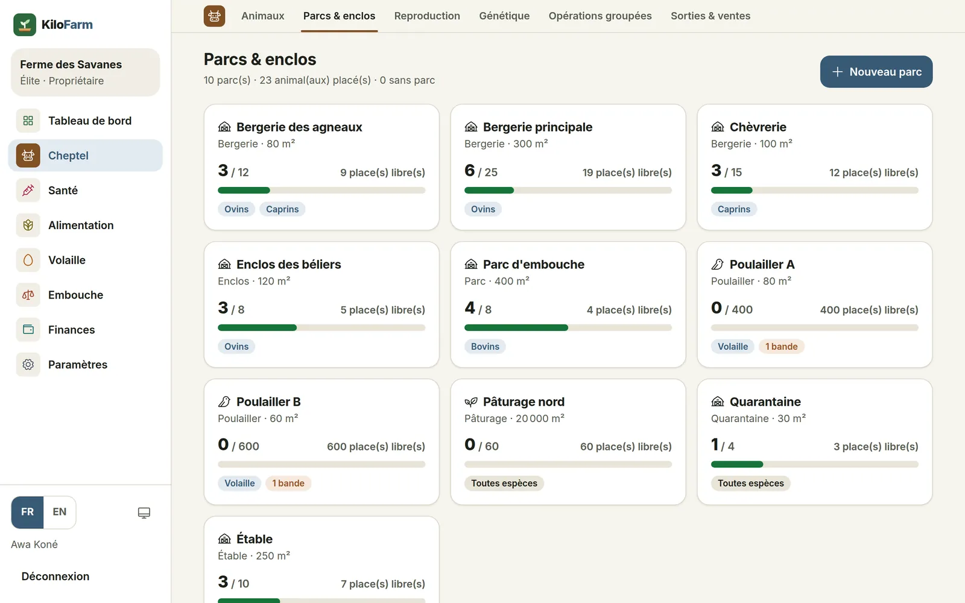
Task: Click the barn icon on Étable card
Action: 224,539
